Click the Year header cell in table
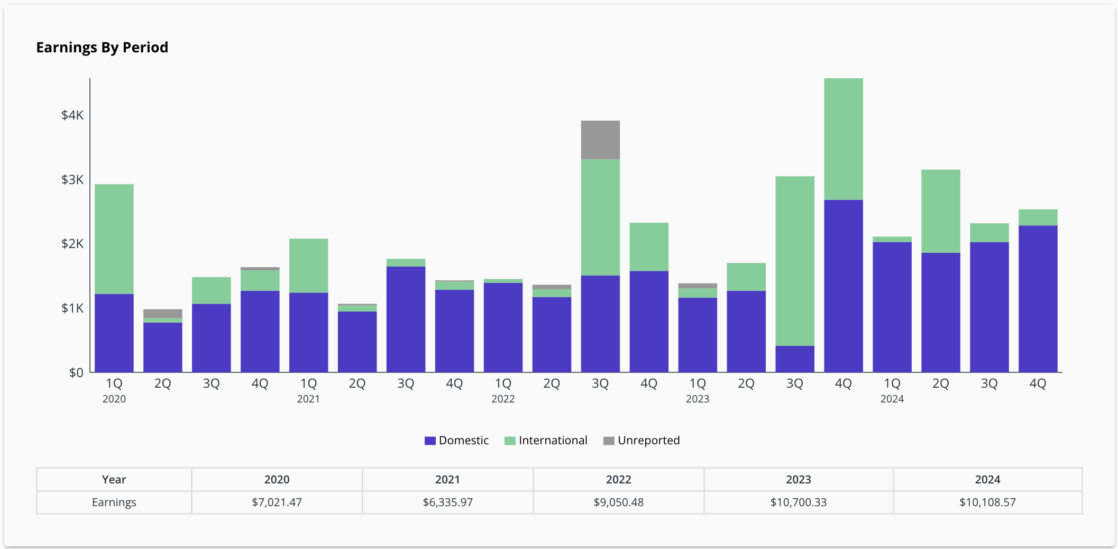This screenshot has height=549, width=1118. tap(114, 480)
